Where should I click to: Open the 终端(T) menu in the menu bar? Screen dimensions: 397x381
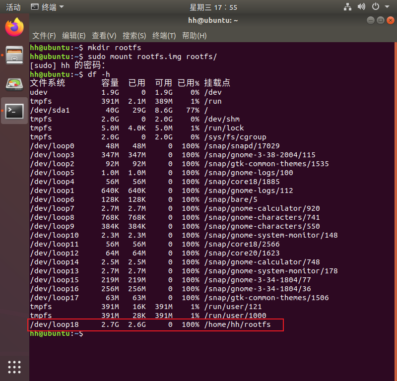click(164, 36)
